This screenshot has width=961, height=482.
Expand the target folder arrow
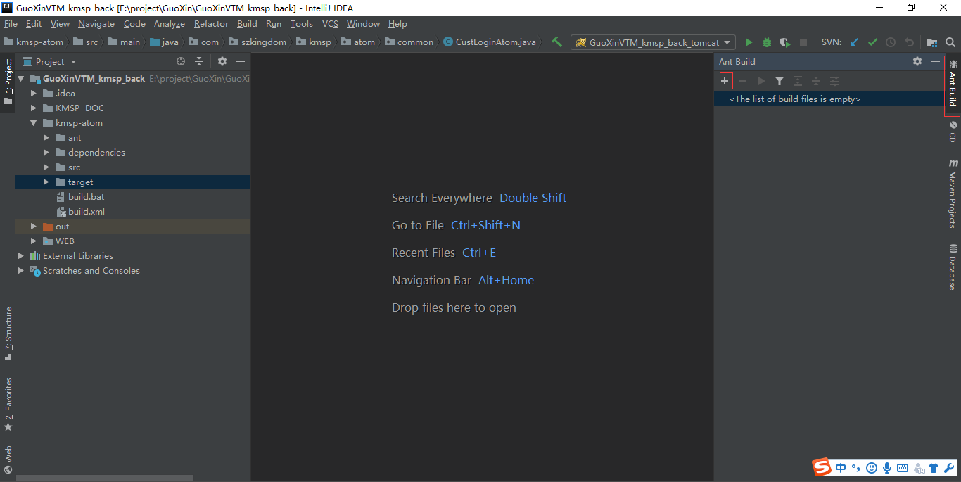point(46,182)
